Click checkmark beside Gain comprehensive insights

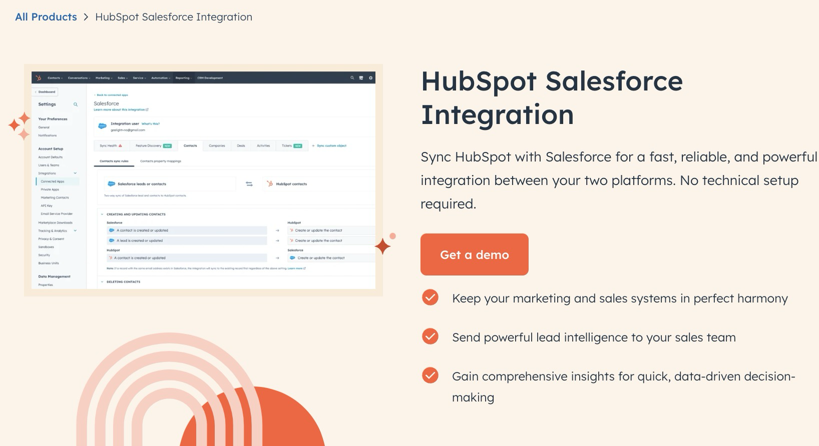[430, 375]
